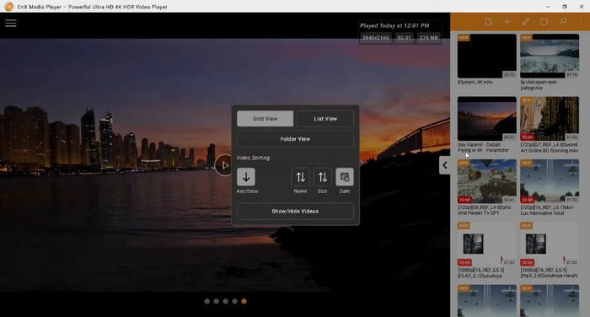Select the second carousel dot
590x317 pixels.
click(216, 301)
